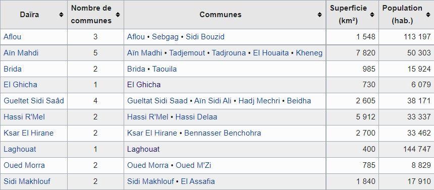
Task: Click sort arrows in Communes header
Action: [319, 15]
